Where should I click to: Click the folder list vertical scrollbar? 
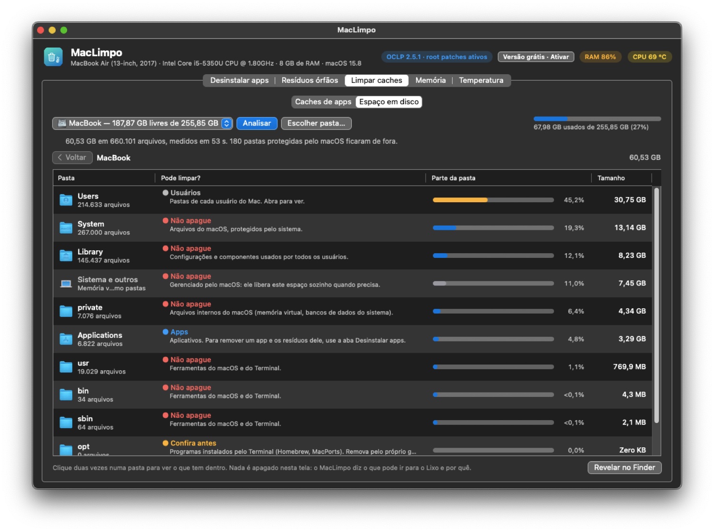point(657,305)
